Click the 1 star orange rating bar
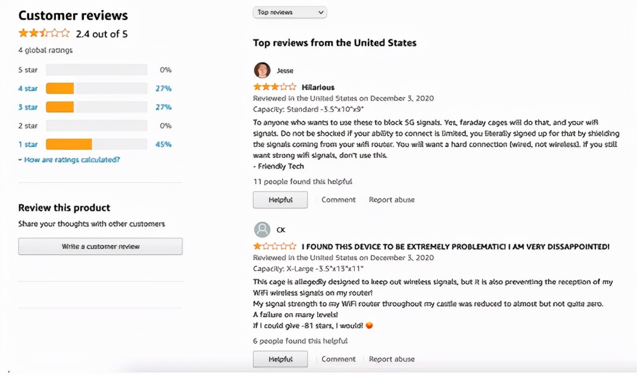The image size is (637, 375). (x=69, y=144)
